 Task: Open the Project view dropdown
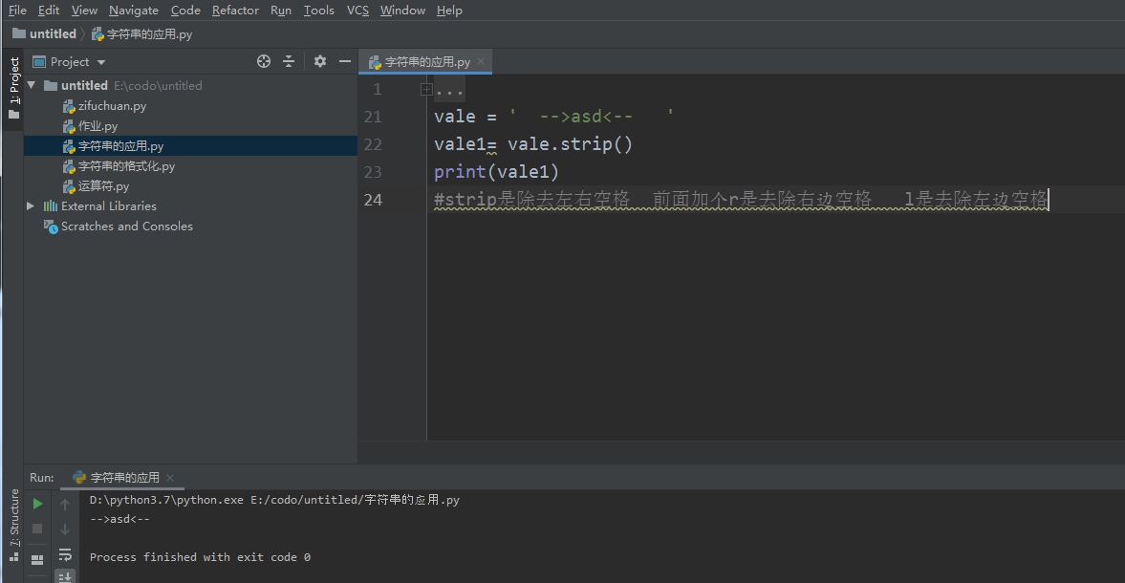click(x=101, y=62)
